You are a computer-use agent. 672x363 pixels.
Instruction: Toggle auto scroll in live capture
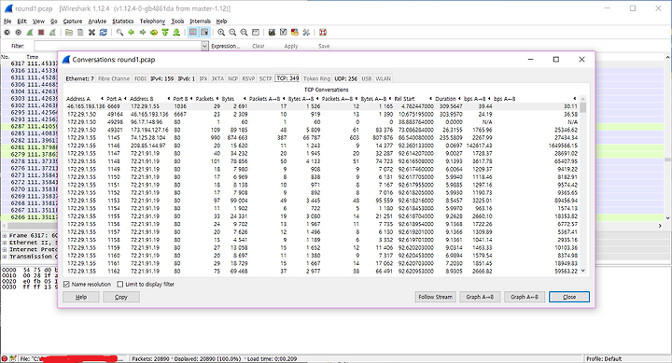tap(204, 32)
